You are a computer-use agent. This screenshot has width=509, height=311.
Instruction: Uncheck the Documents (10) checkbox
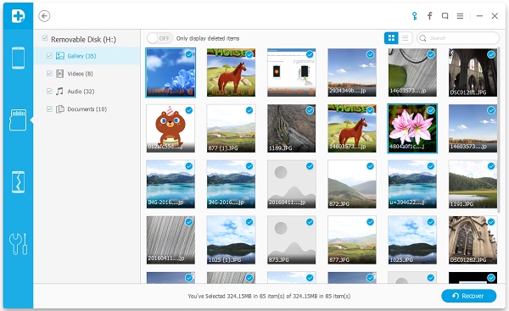coord(49,109)
